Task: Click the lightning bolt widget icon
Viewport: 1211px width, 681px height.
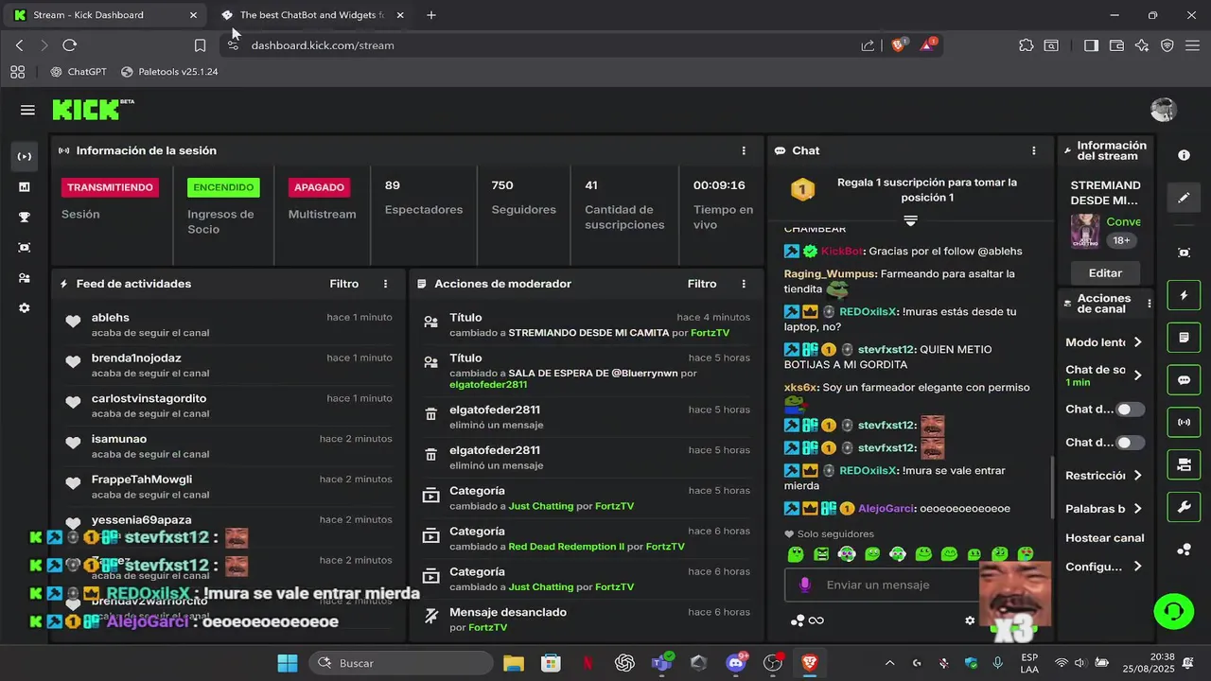Action: pos(1184,295)
